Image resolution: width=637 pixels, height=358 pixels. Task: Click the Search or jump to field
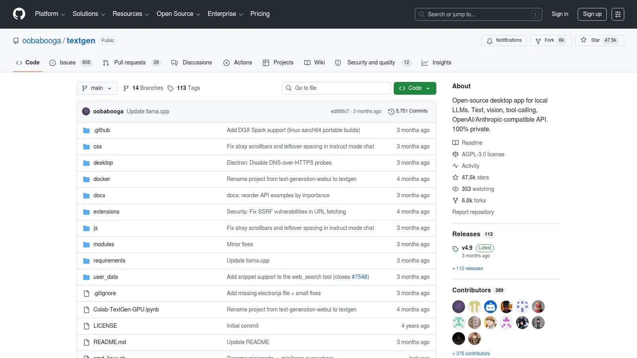[478, 14]
